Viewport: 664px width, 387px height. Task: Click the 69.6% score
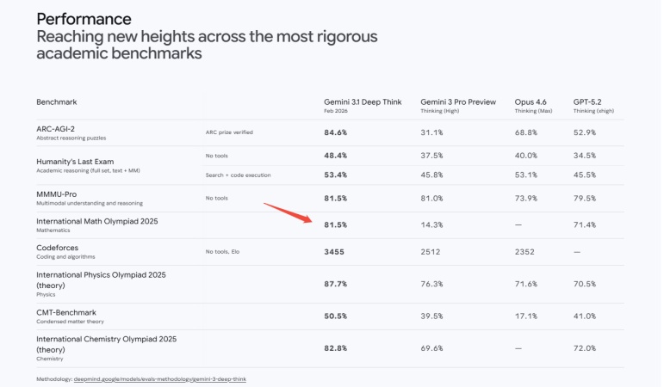point(431,348)
